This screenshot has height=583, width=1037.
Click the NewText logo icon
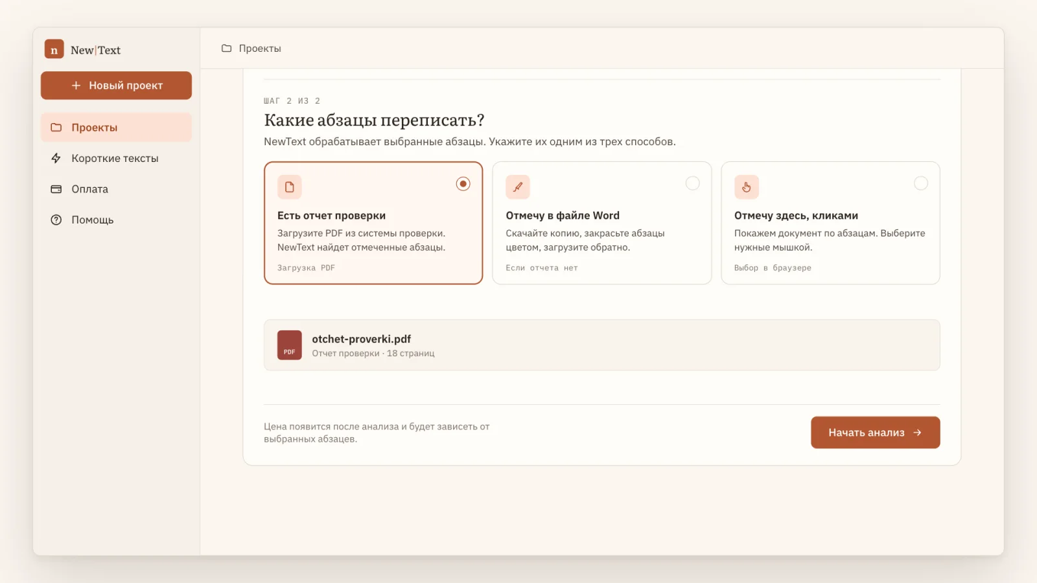coord(54,49)
